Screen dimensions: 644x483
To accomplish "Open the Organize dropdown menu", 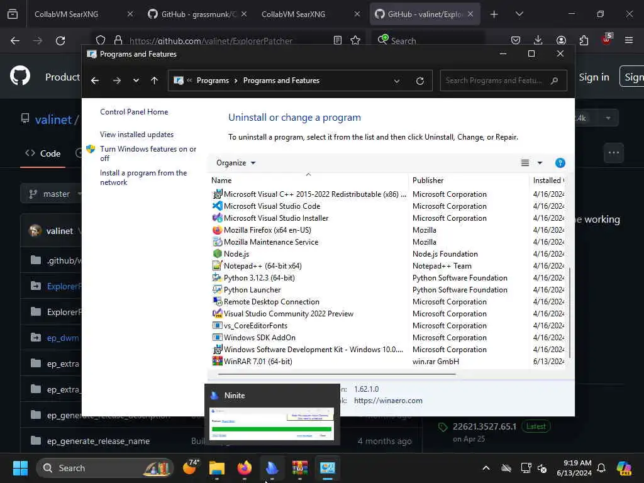I will [x=236, y=163].
